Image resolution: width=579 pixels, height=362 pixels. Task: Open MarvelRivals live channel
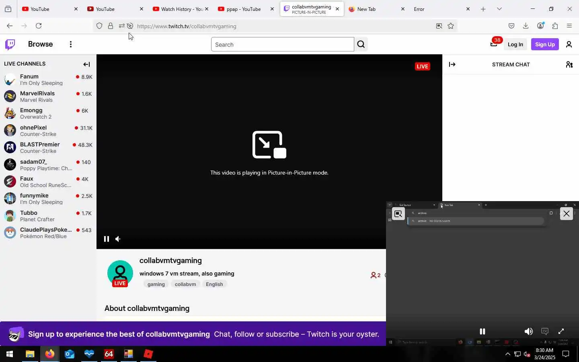click(x=48, y=97)
